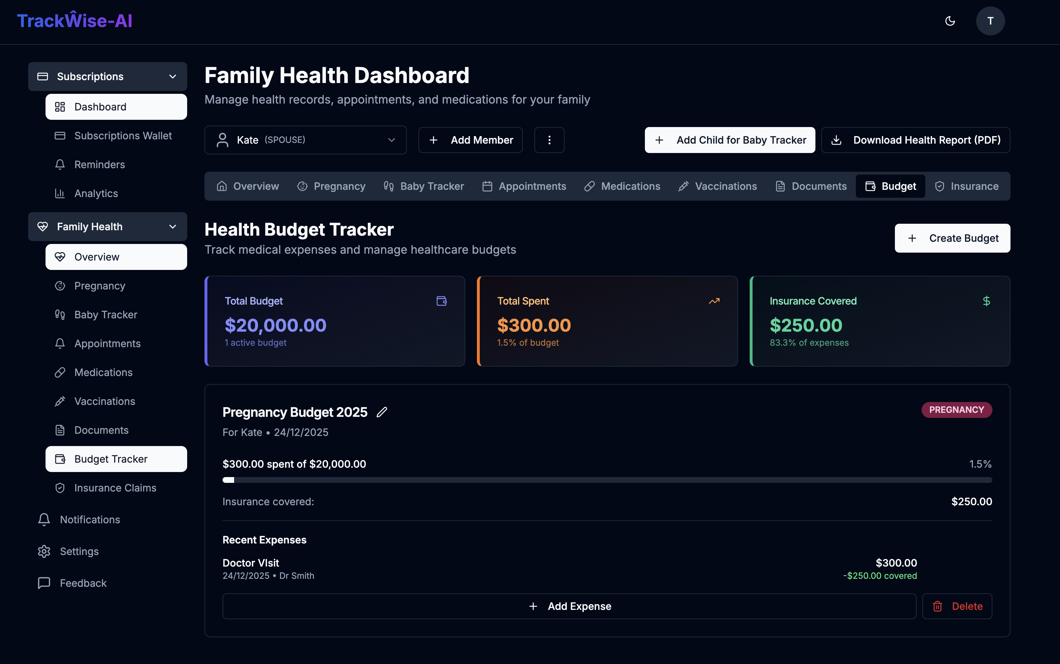Open the Pregnancy section in Family Health sidebar
Screen dimensions: 1060x664
click(99, 285)
